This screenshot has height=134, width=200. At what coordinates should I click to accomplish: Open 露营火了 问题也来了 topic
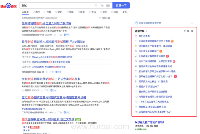click(149, 86)
